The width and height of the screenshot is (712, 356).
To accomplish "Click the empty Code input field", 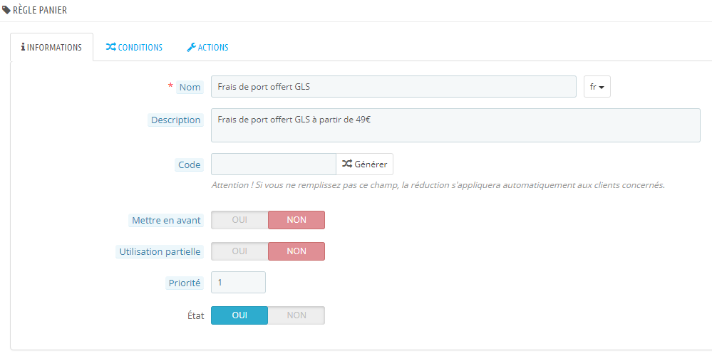I will click(x=274, y=164).
